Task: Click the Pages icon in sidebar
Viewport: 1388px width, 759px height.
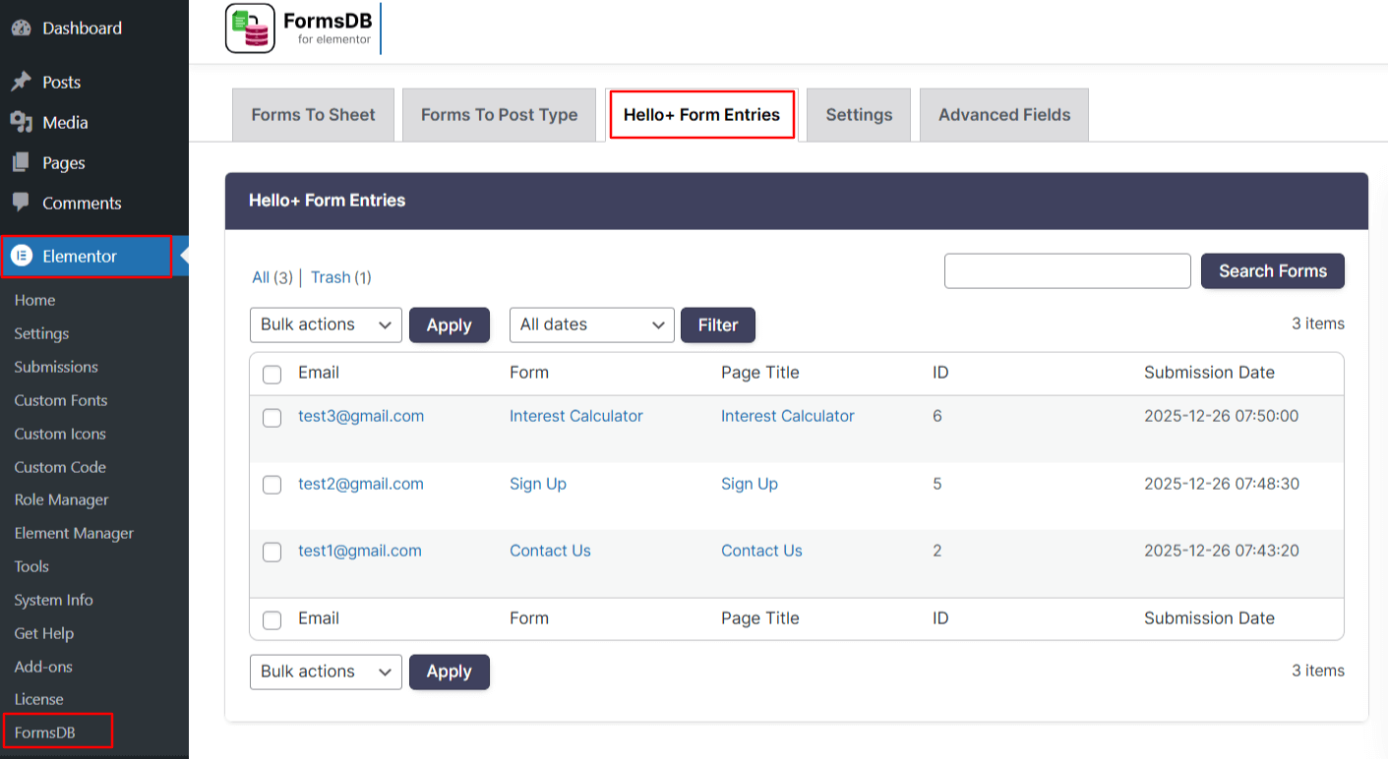Action: click(21, 162)
